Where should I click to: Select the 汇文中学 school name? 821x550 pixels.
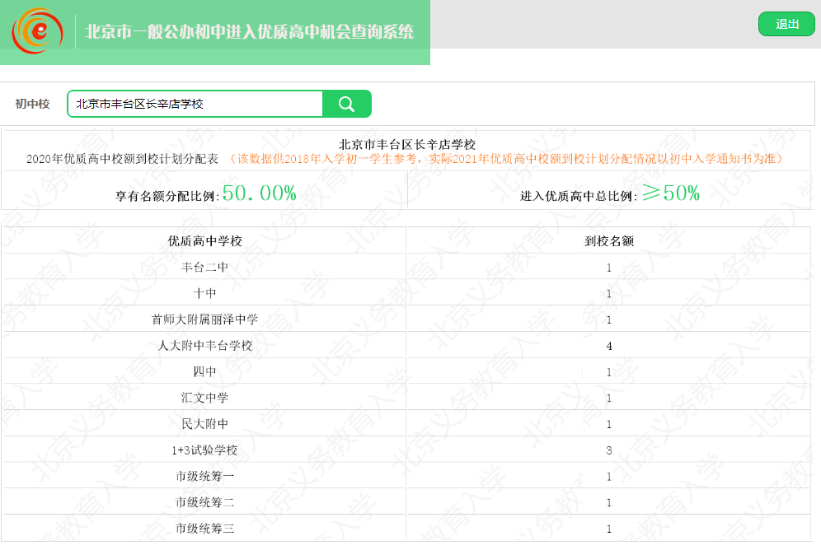pyautogui.click(x=204, y=398)
